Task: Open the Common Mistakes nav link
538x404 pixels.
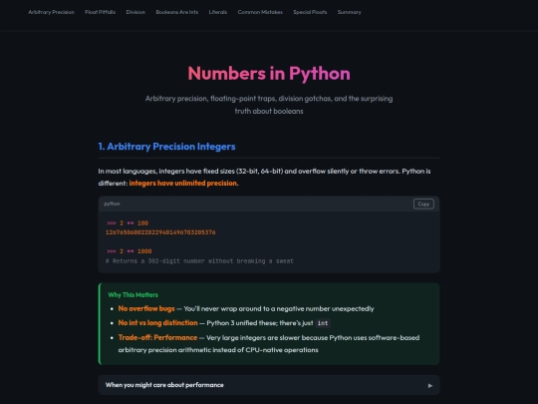Action: click(260, 12)
